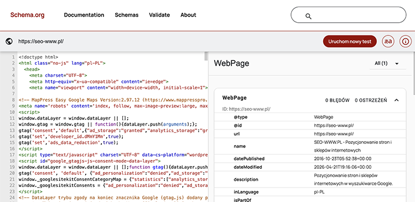
Task: Collapse the WebPage result card chevron
Action: pyautogui.click(x=396, y=100)
